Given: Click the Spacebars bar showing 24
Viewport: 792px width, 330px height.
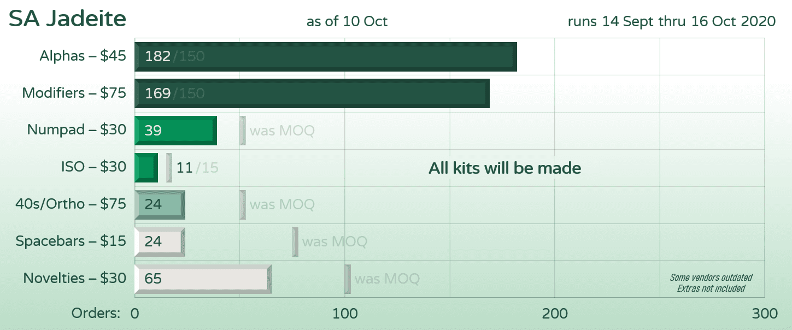Looking at the screenshot, I should click(x=160, y=241).
